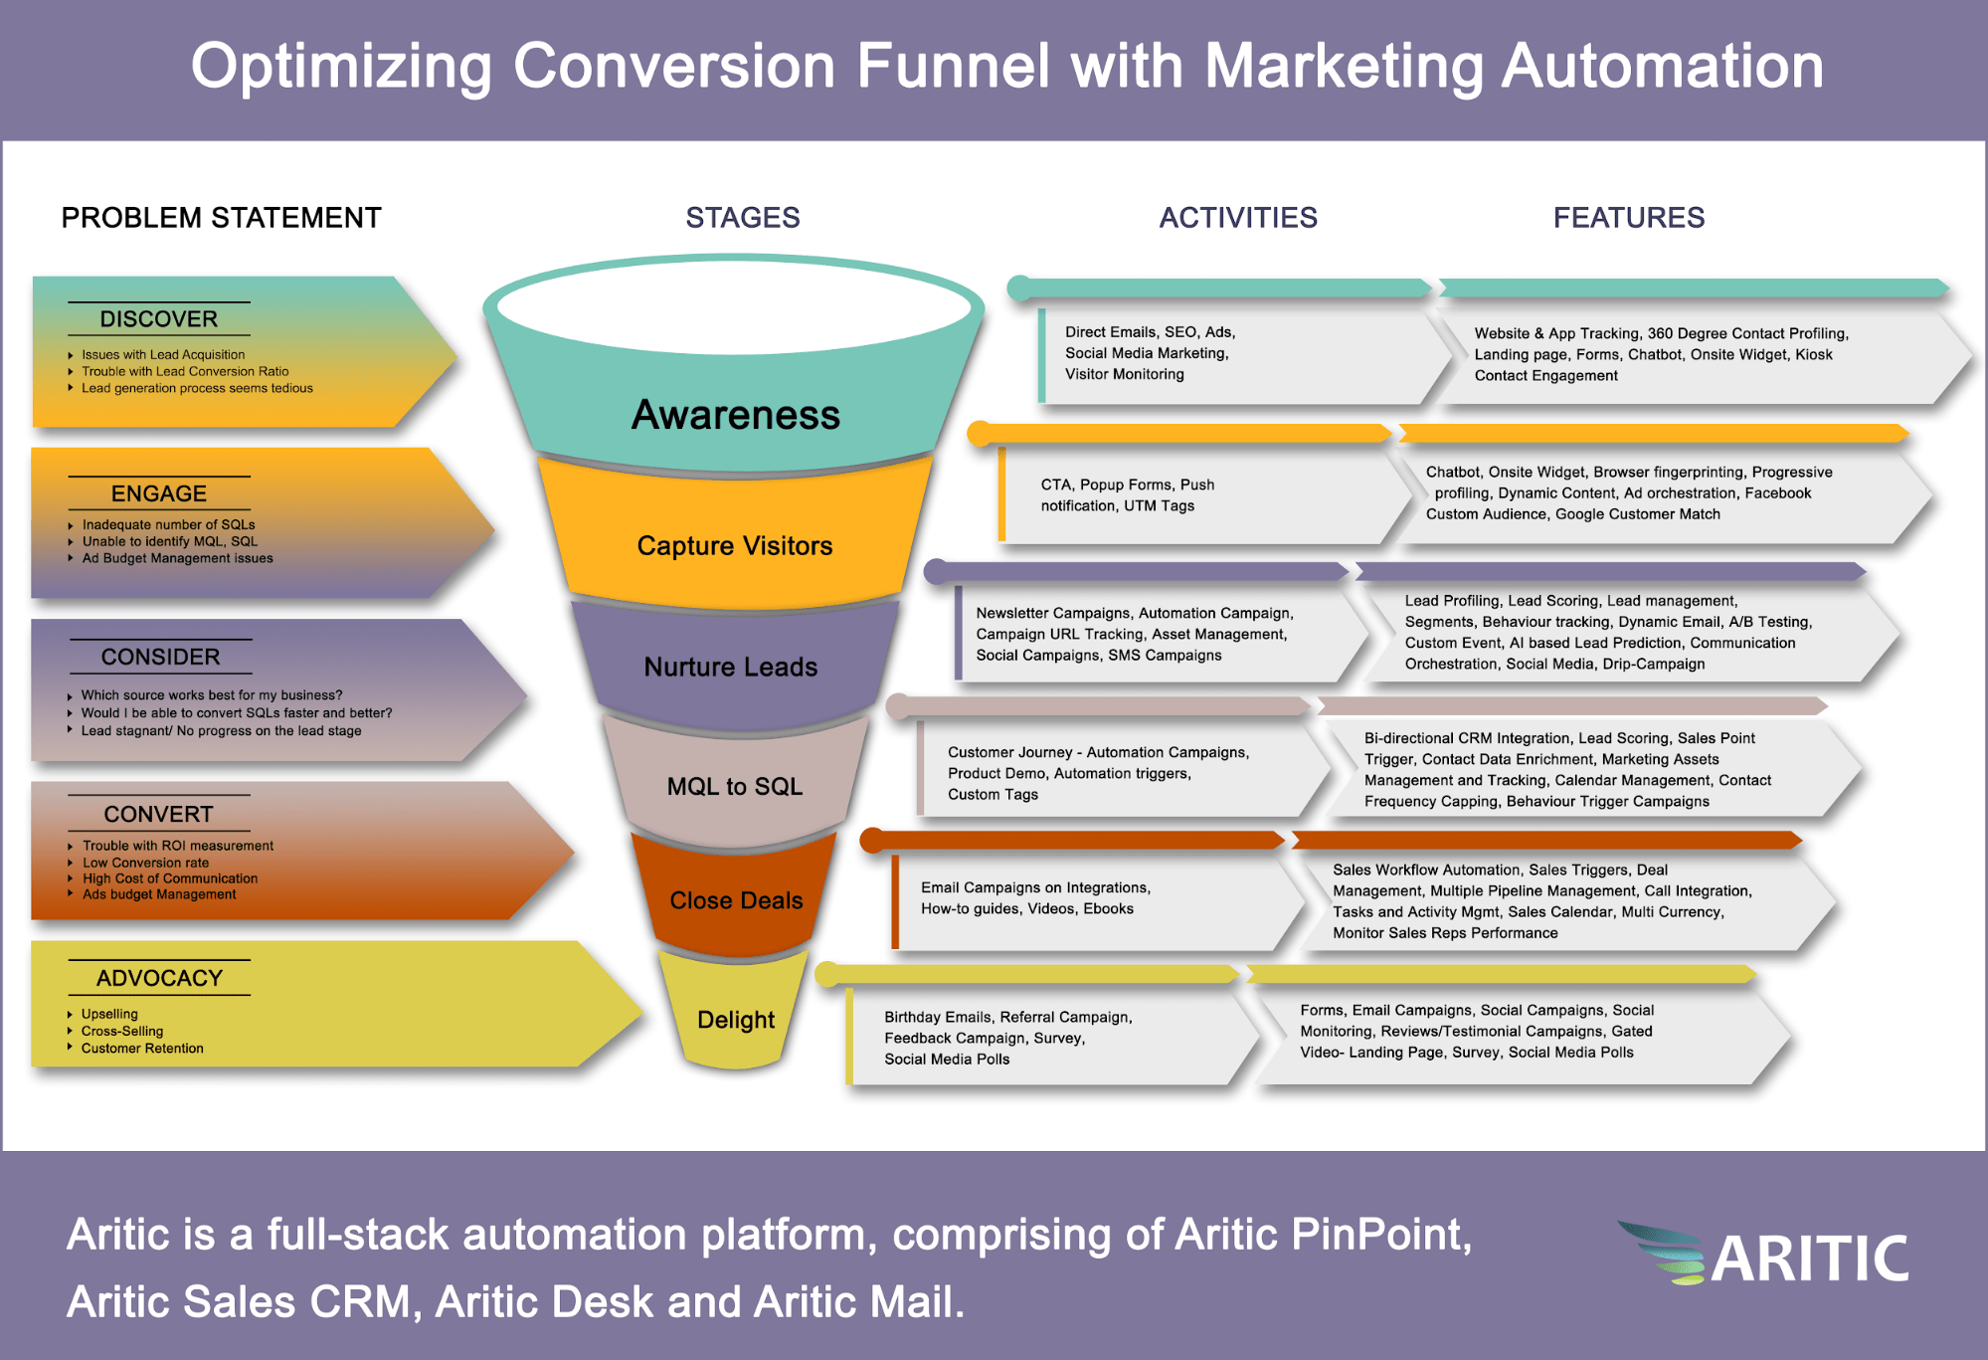Image resolution: width=1988 pixels, height=1360 pixels.
Task: Click the infographic title text
Action: pyautogui.click(x=1007, y=66)
